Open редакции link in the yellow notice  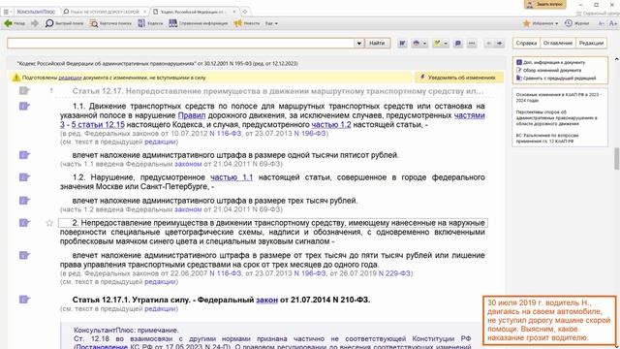pyautogui.click(x=70, y=78)
